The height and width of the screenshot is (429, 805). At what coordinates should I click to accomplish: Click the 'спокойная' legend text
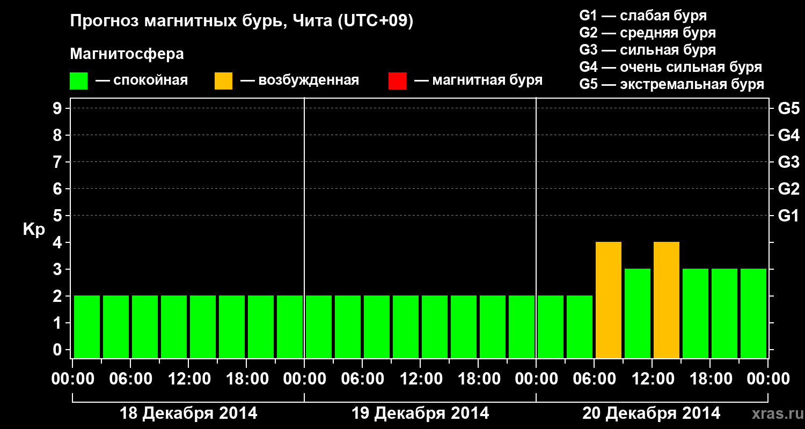point(150,81)
